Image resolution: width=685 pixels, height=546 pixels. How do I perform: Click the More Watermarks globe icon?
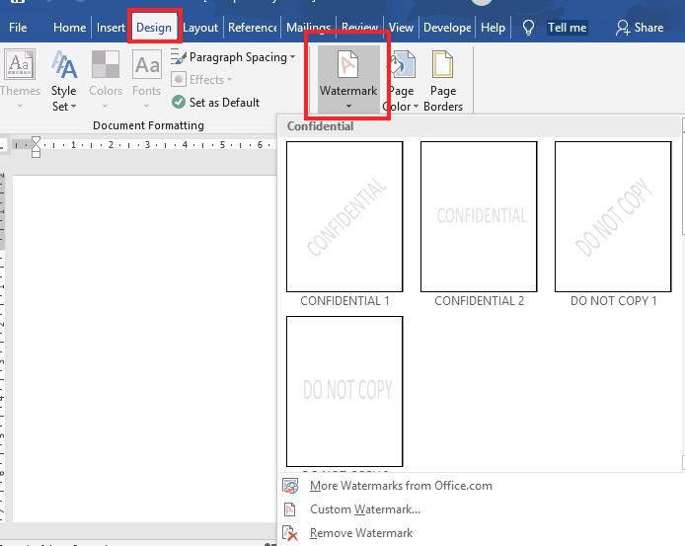tap(290, 486)
